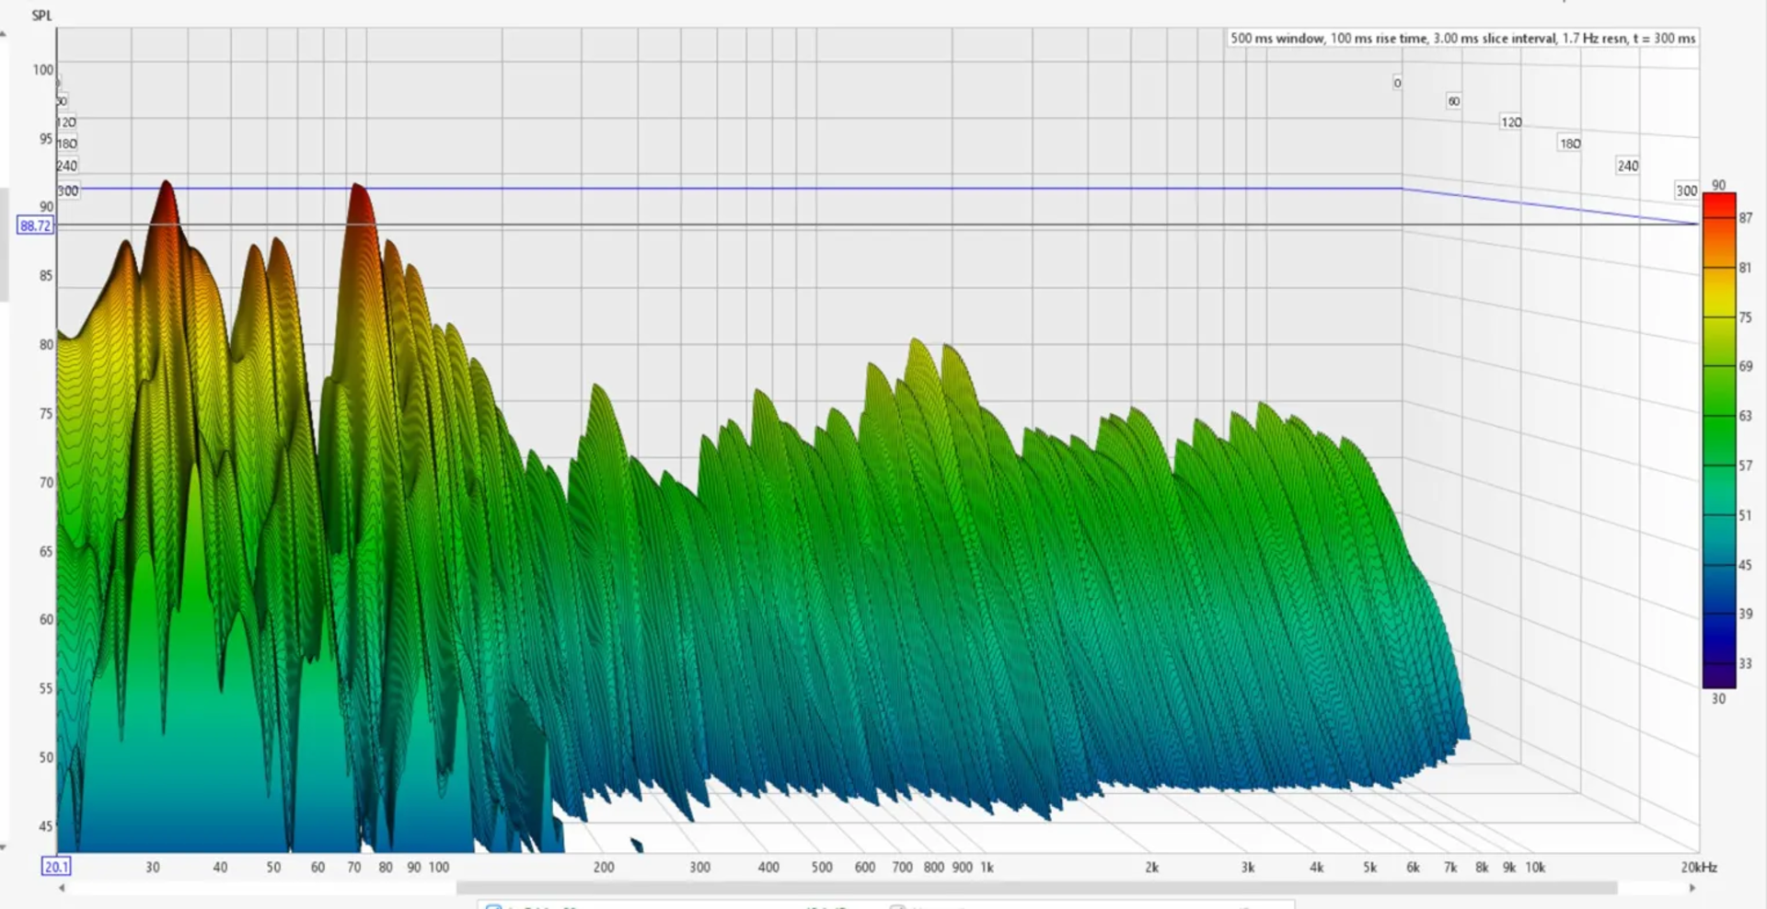Viewport: 1767px width, 909px height.
Task: Click the waterfall settings info label
Action: 1462,39
